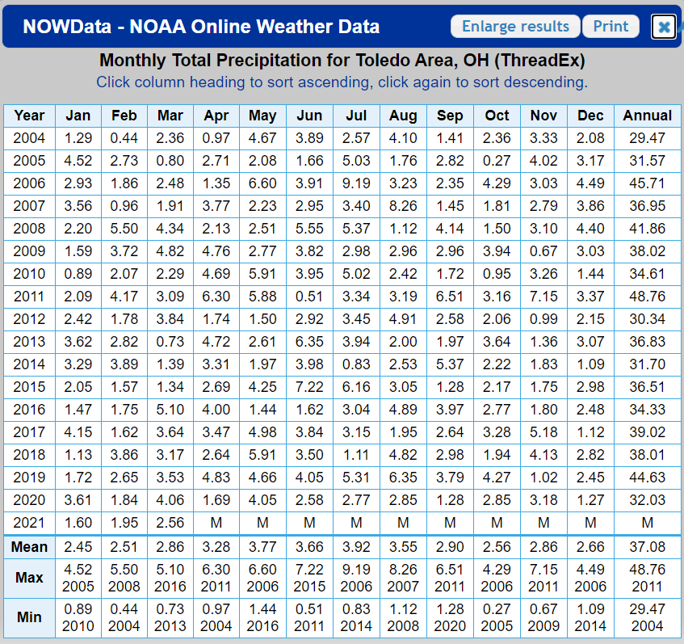Click the 7.15 November value in 2011 row
The width and height of the screenshot is (684, 644).
[x=543, y=297]
